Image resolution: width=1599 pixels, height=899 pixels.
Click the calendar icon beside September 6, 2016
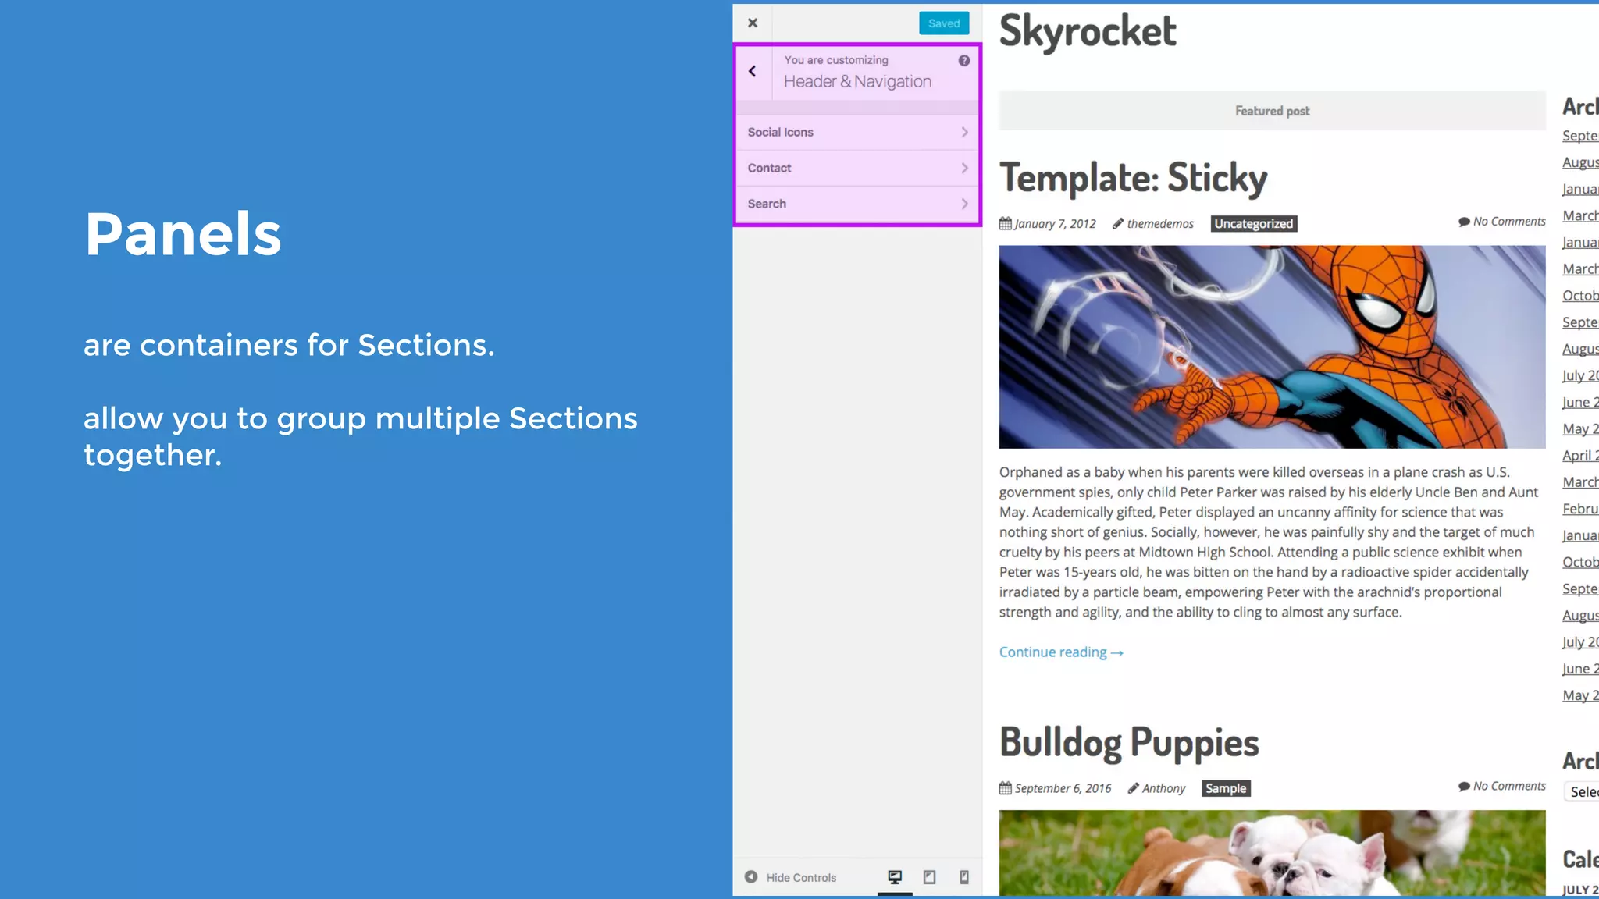1006,788
